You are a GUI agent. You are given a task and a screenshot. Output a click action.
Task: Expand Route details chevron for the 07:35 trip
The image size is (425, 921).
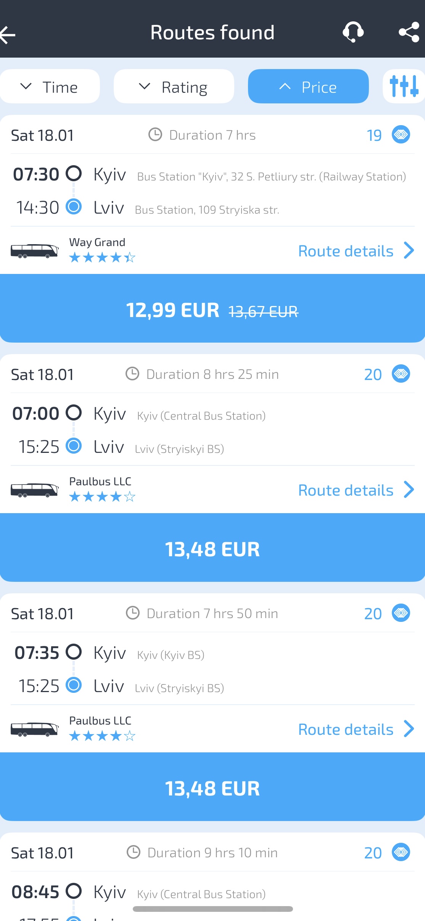pos(409,729)
